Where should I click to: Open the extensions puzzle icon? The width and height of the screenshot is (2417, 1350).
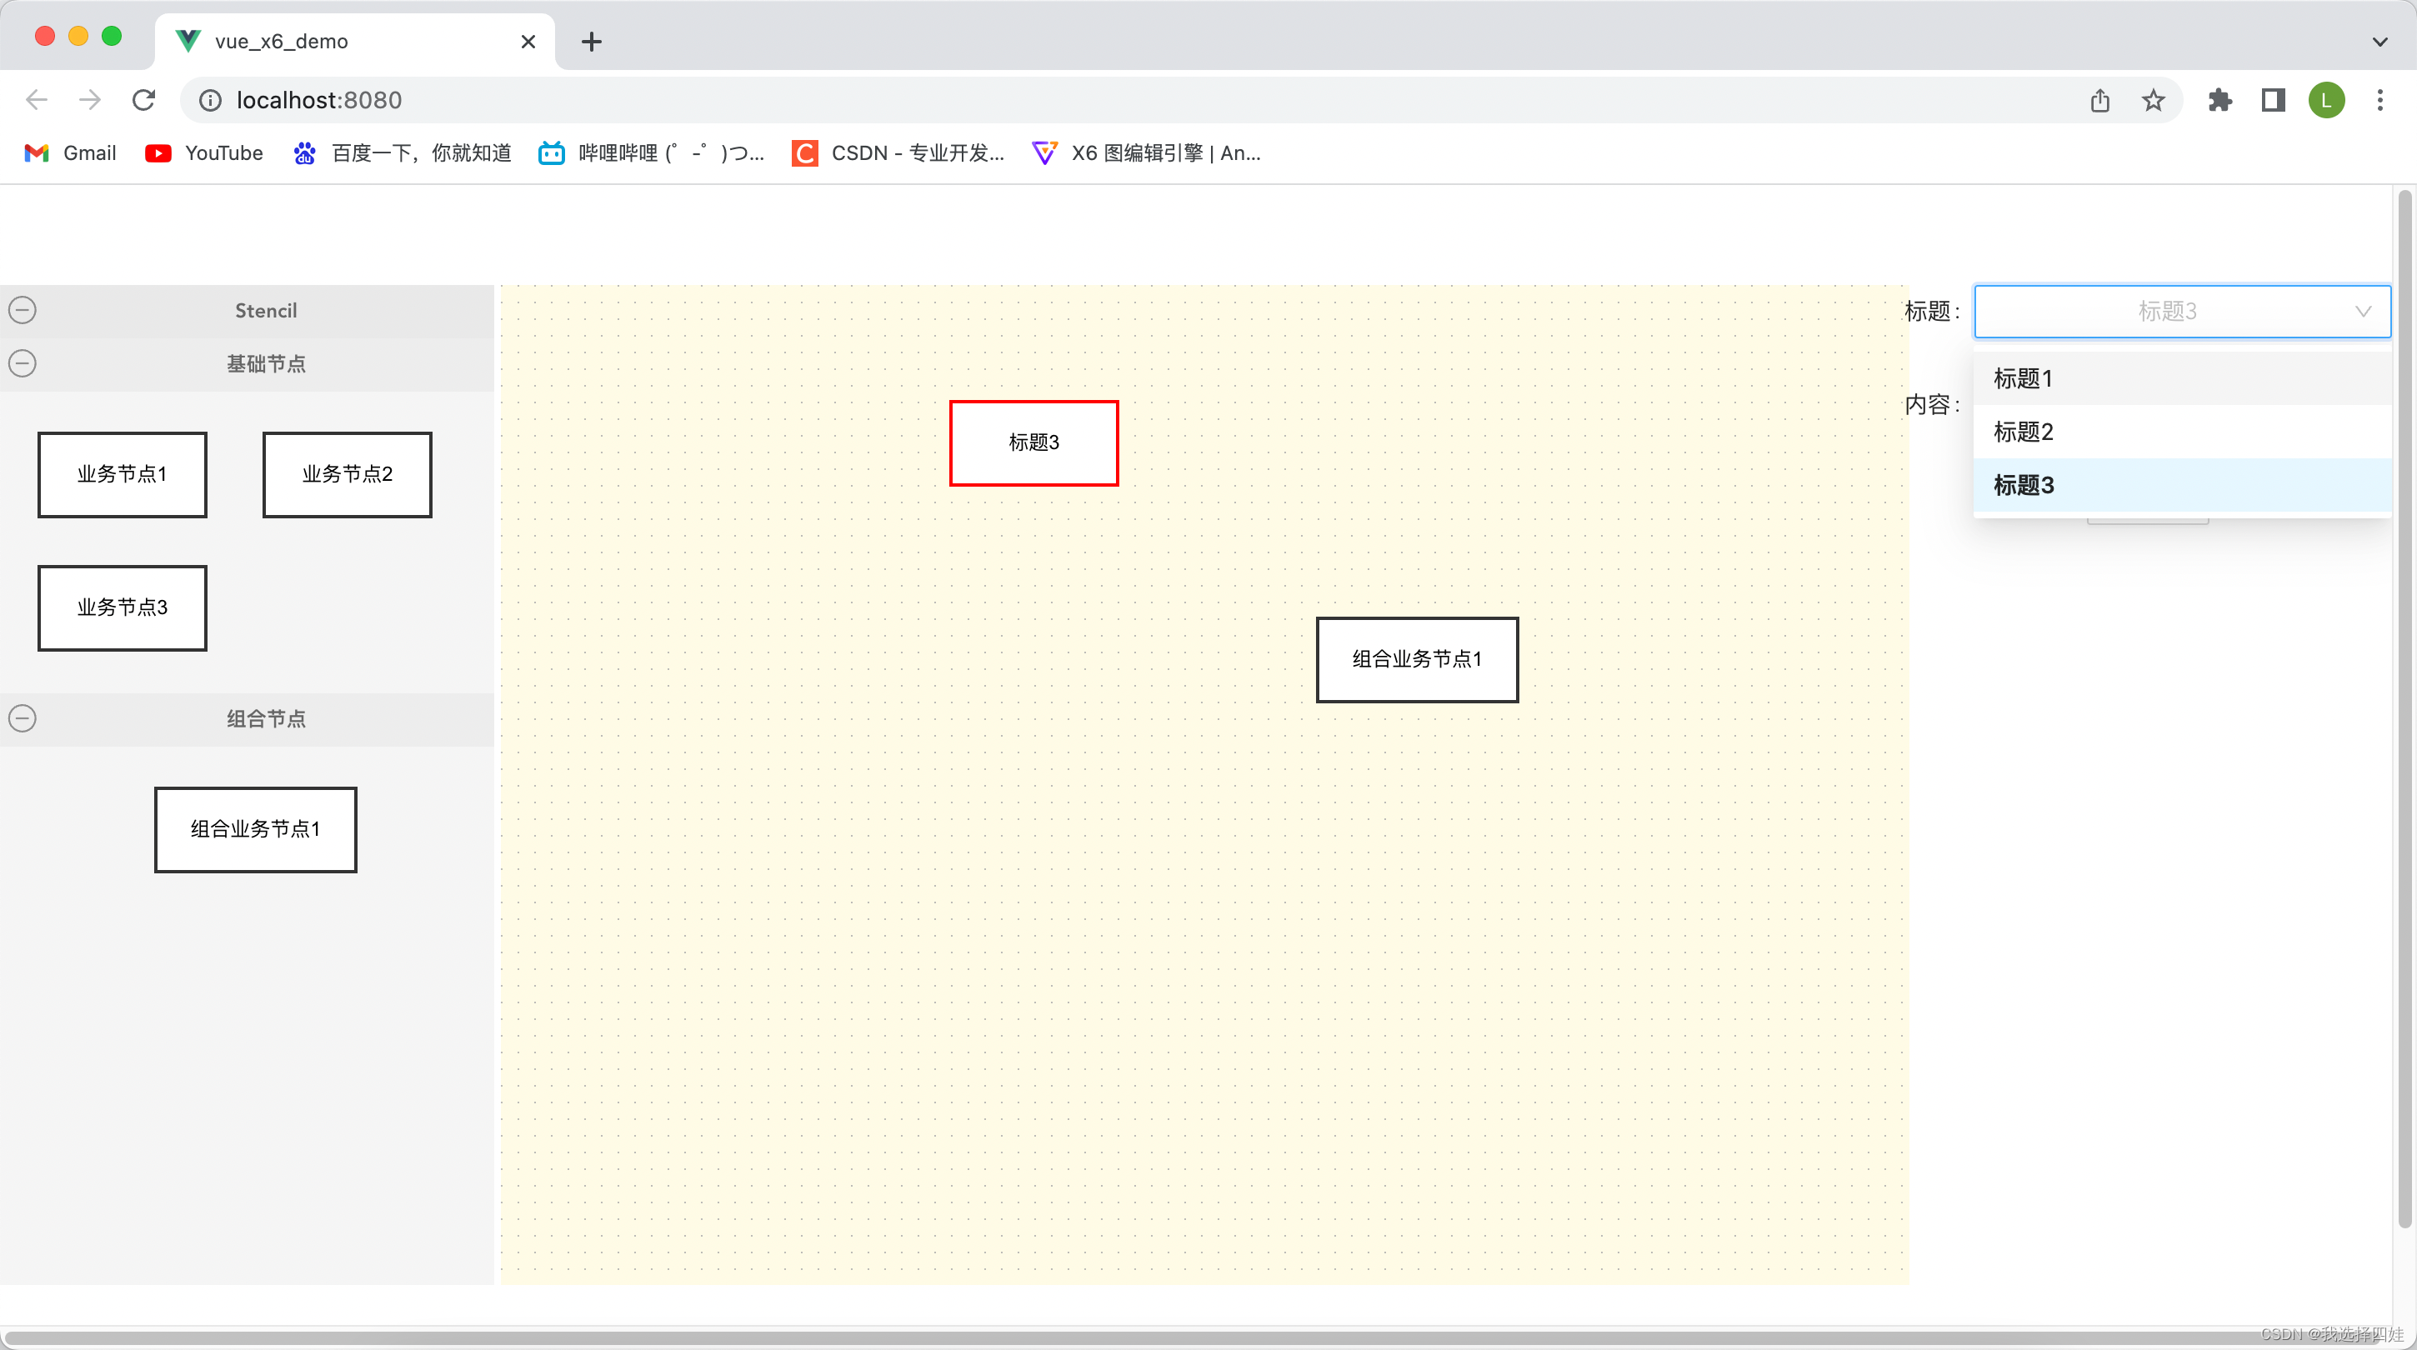tap(2220, 100)
